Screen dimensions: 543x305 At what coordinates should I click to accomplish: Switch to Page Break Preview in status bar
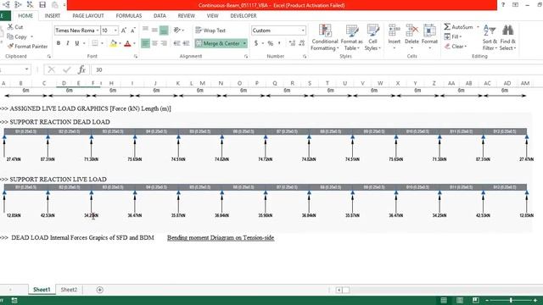475,300
